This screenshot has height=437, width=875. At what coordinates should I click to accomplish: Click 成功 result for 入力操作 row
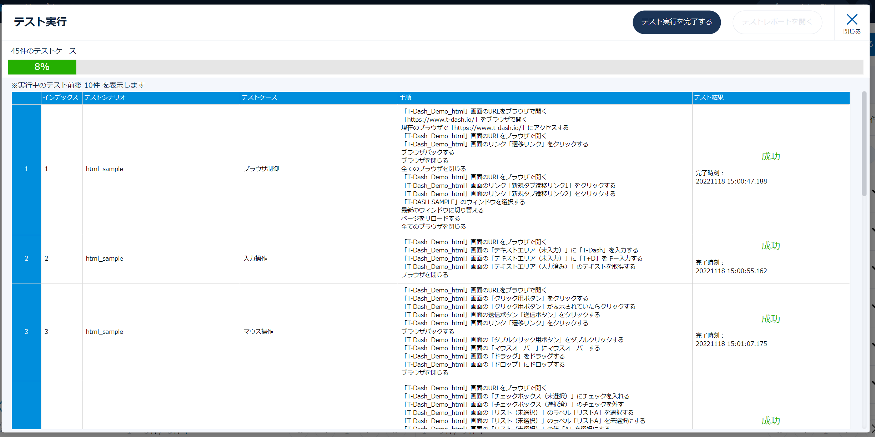[x=770, y=246]
